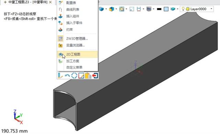Click the light blue face color swatch

coord(166,9)
